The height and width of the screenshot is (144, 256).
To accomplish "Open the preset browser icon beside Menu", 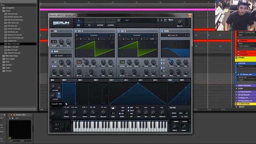I will pyautogui.click(x=165, y=20).
